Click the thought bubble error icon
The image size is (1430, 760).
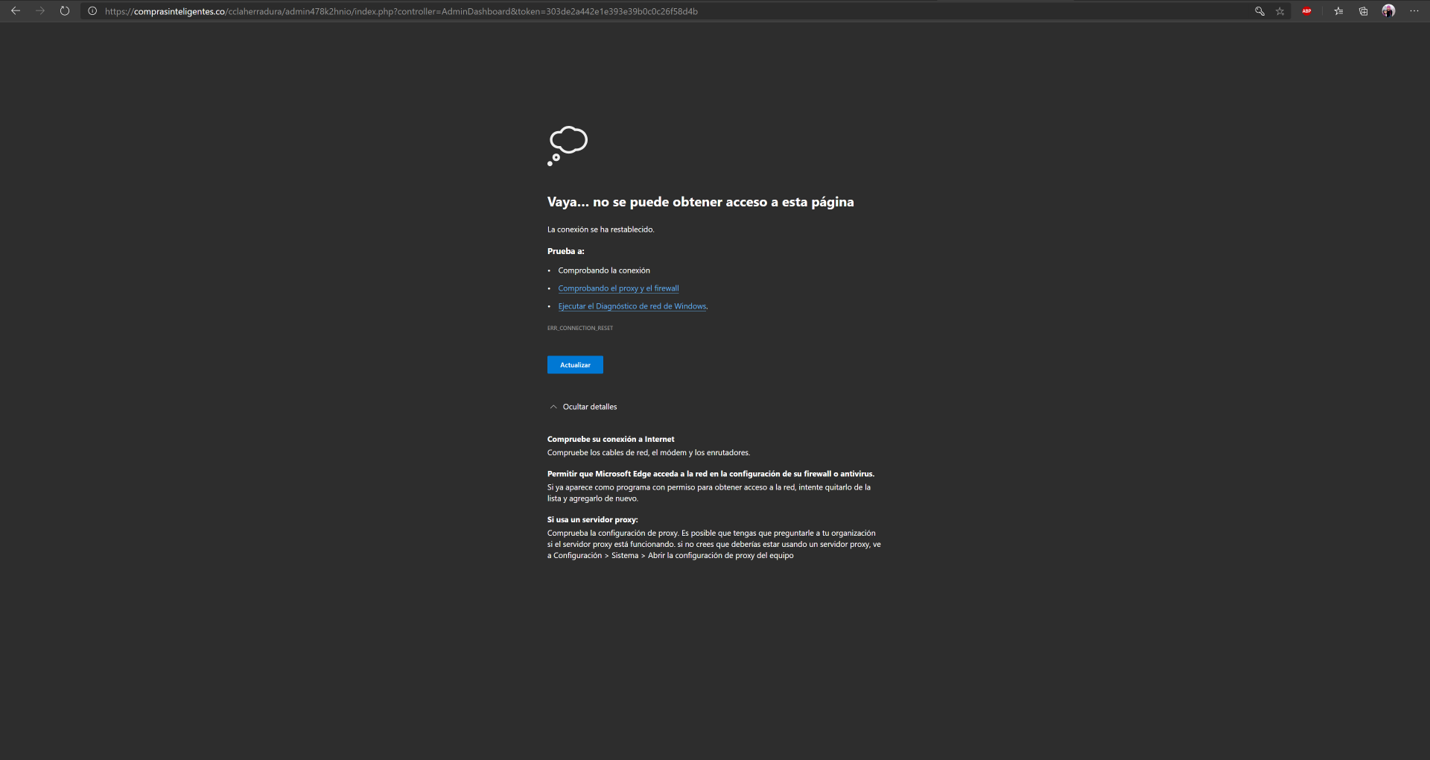coord(568,145)
